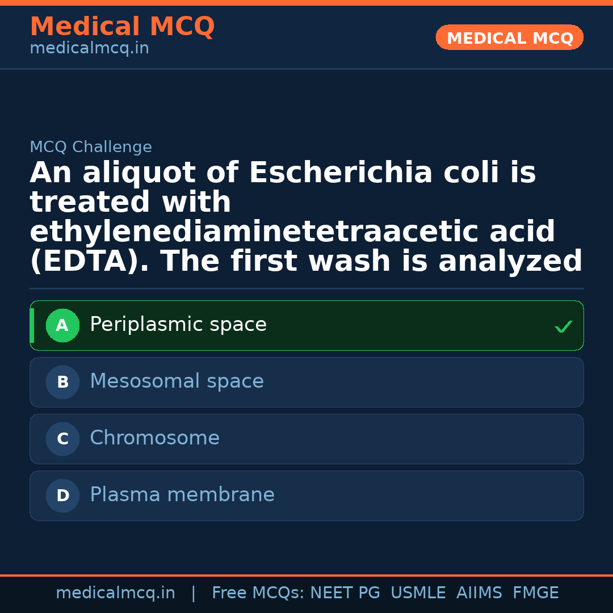Select the Periplasmic space answer text
The height and width of the screenshot is (613, 613).
pyautogui.click(x=178, y=325)
